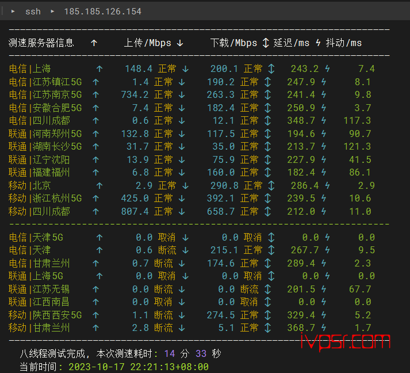Click the 延迟/ms column header
Screen dimensions: 410x373
pyautogui.click(x=292, y=43)
